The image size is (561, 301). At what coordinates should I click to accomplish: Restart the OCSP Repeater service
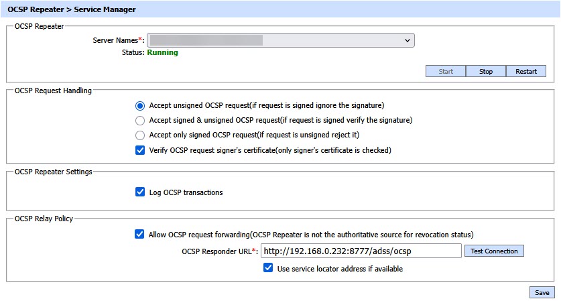525,71
